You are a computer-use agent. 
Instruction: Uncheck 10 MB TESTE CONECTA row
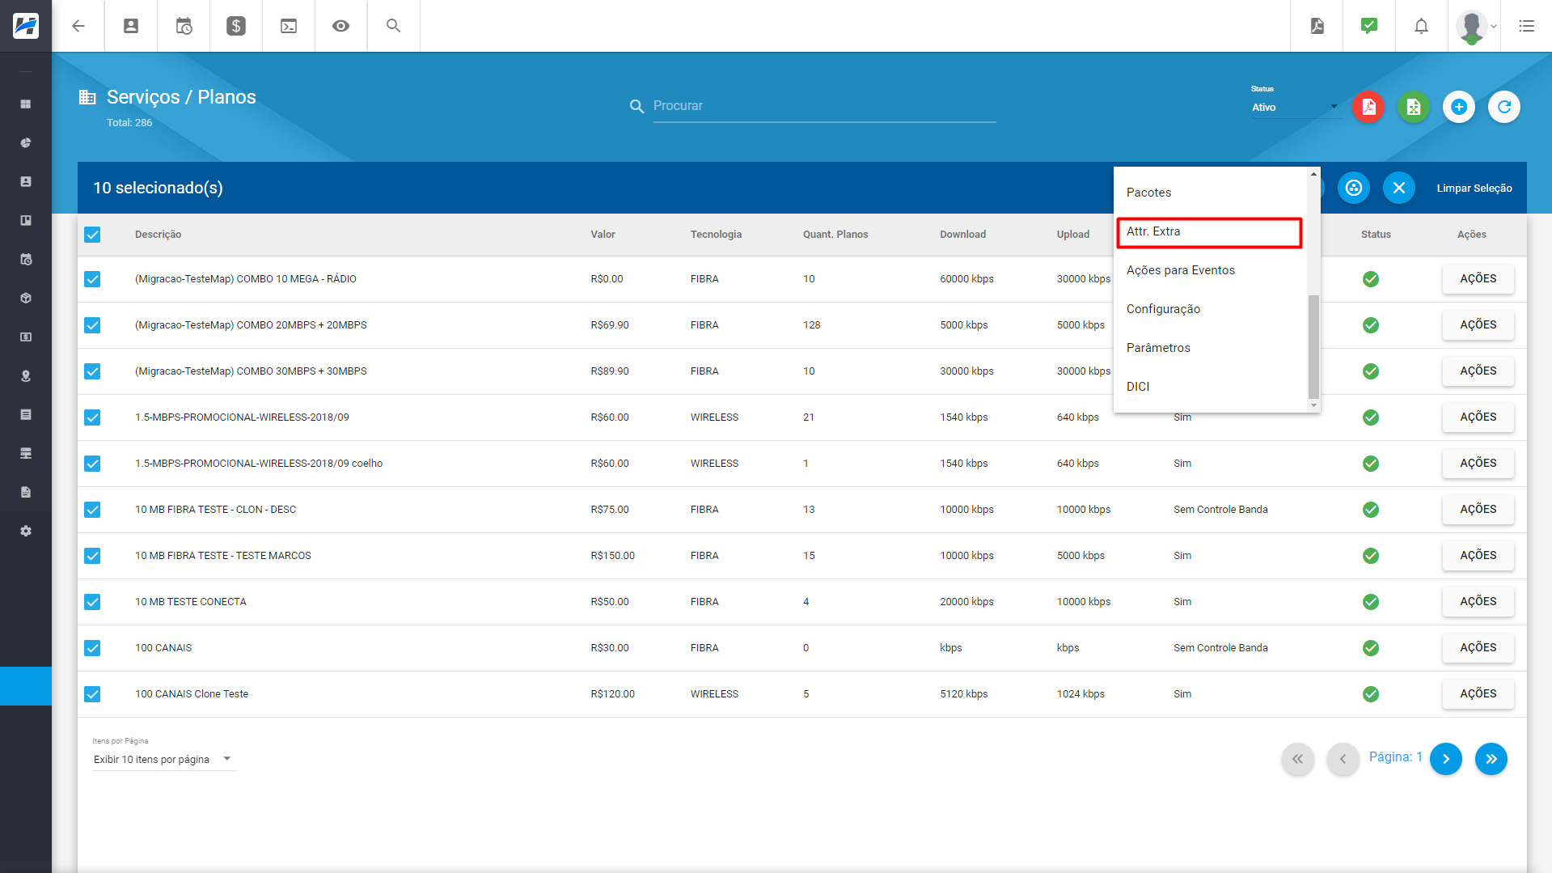point(92,602)
